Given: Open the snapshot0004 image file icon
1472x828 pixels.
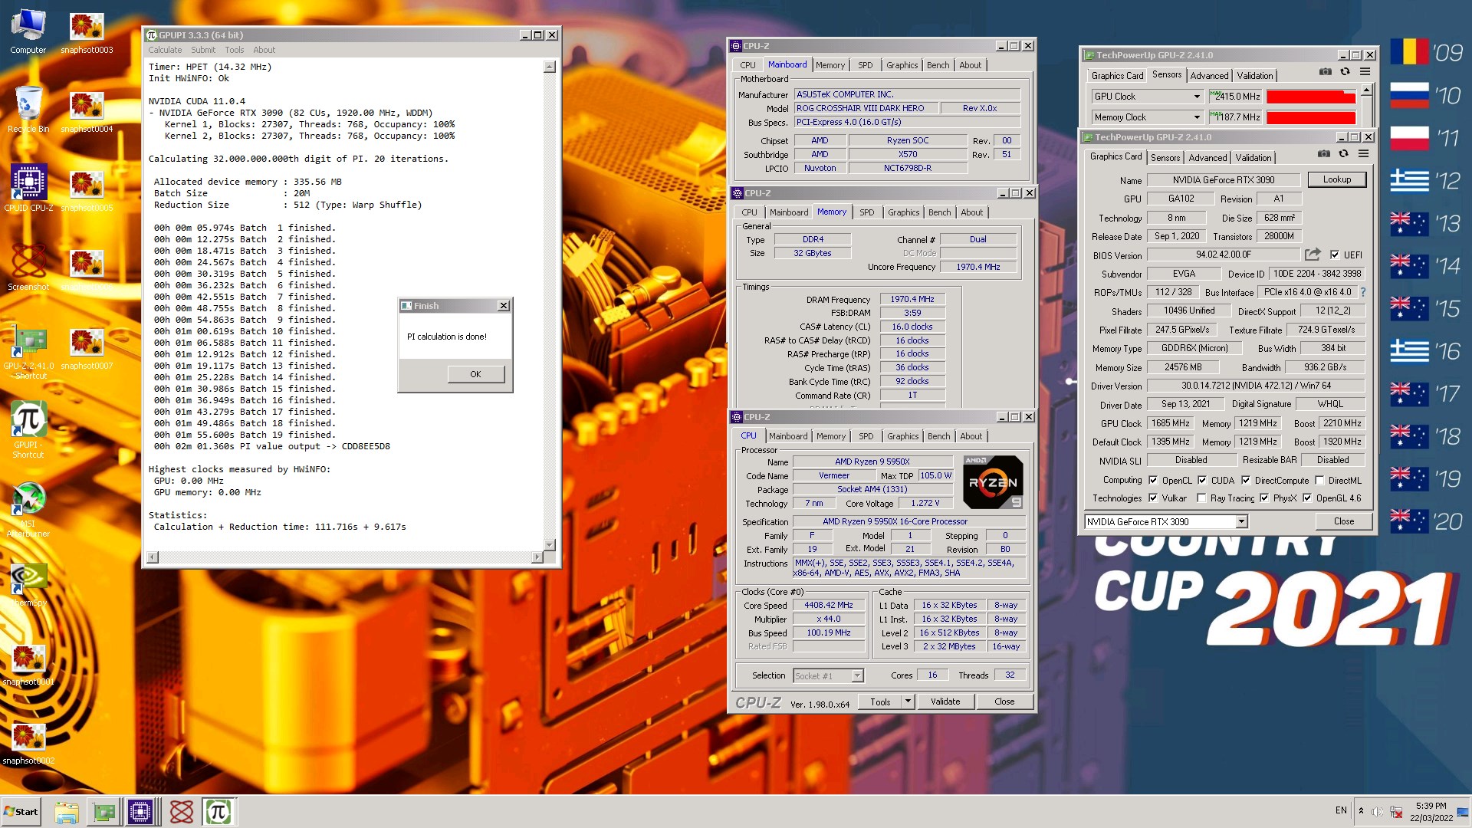Looking at the screenshot, I should (87, 111).
